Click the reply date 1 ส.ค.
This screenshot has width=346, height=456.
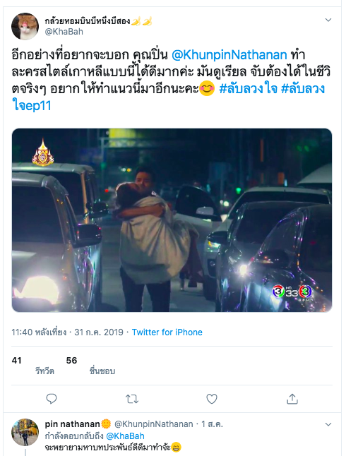(212, 424)
